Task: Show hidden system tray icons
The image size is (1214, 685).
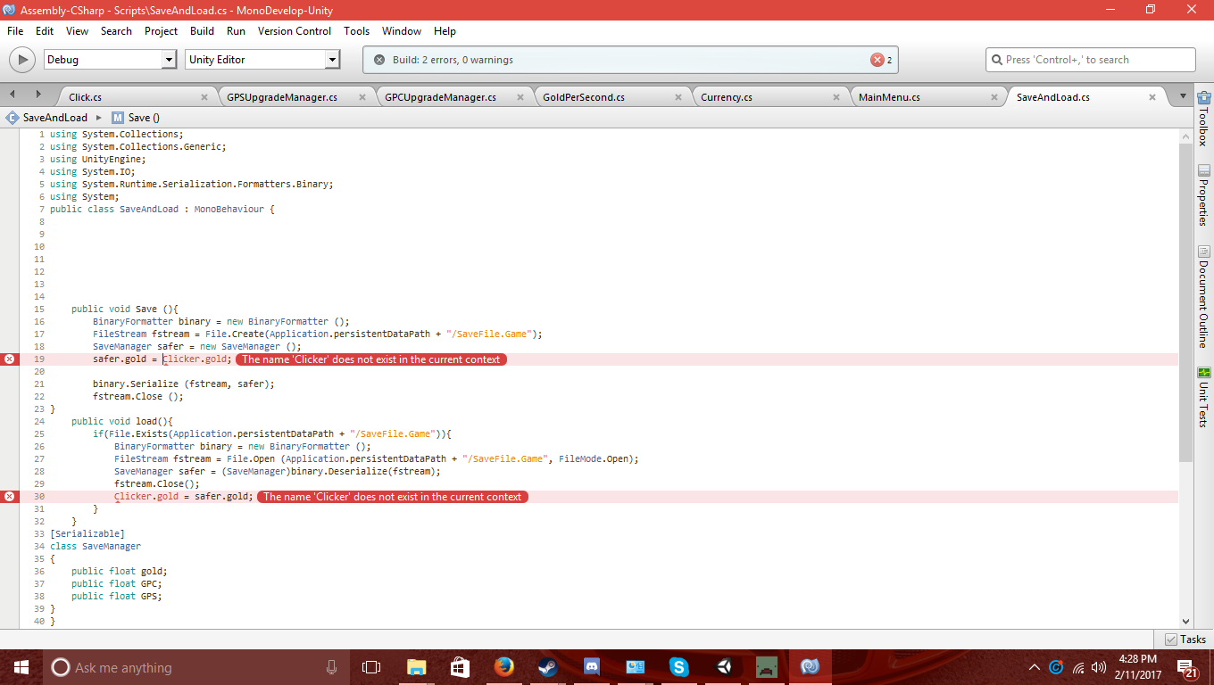Action: [1035, 667]
